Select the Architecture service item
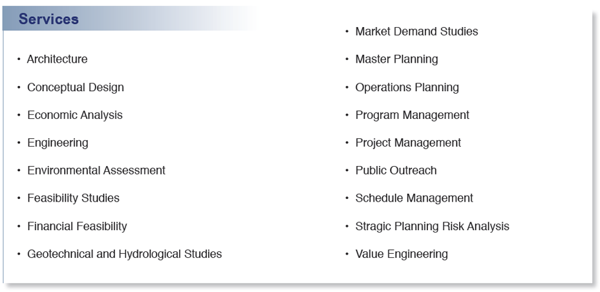Viewport: 600px width, 292px height. 57,59
